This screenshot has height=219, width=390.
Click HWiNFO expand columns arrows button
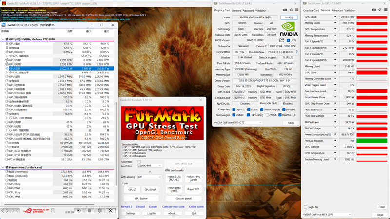[5, 211]
